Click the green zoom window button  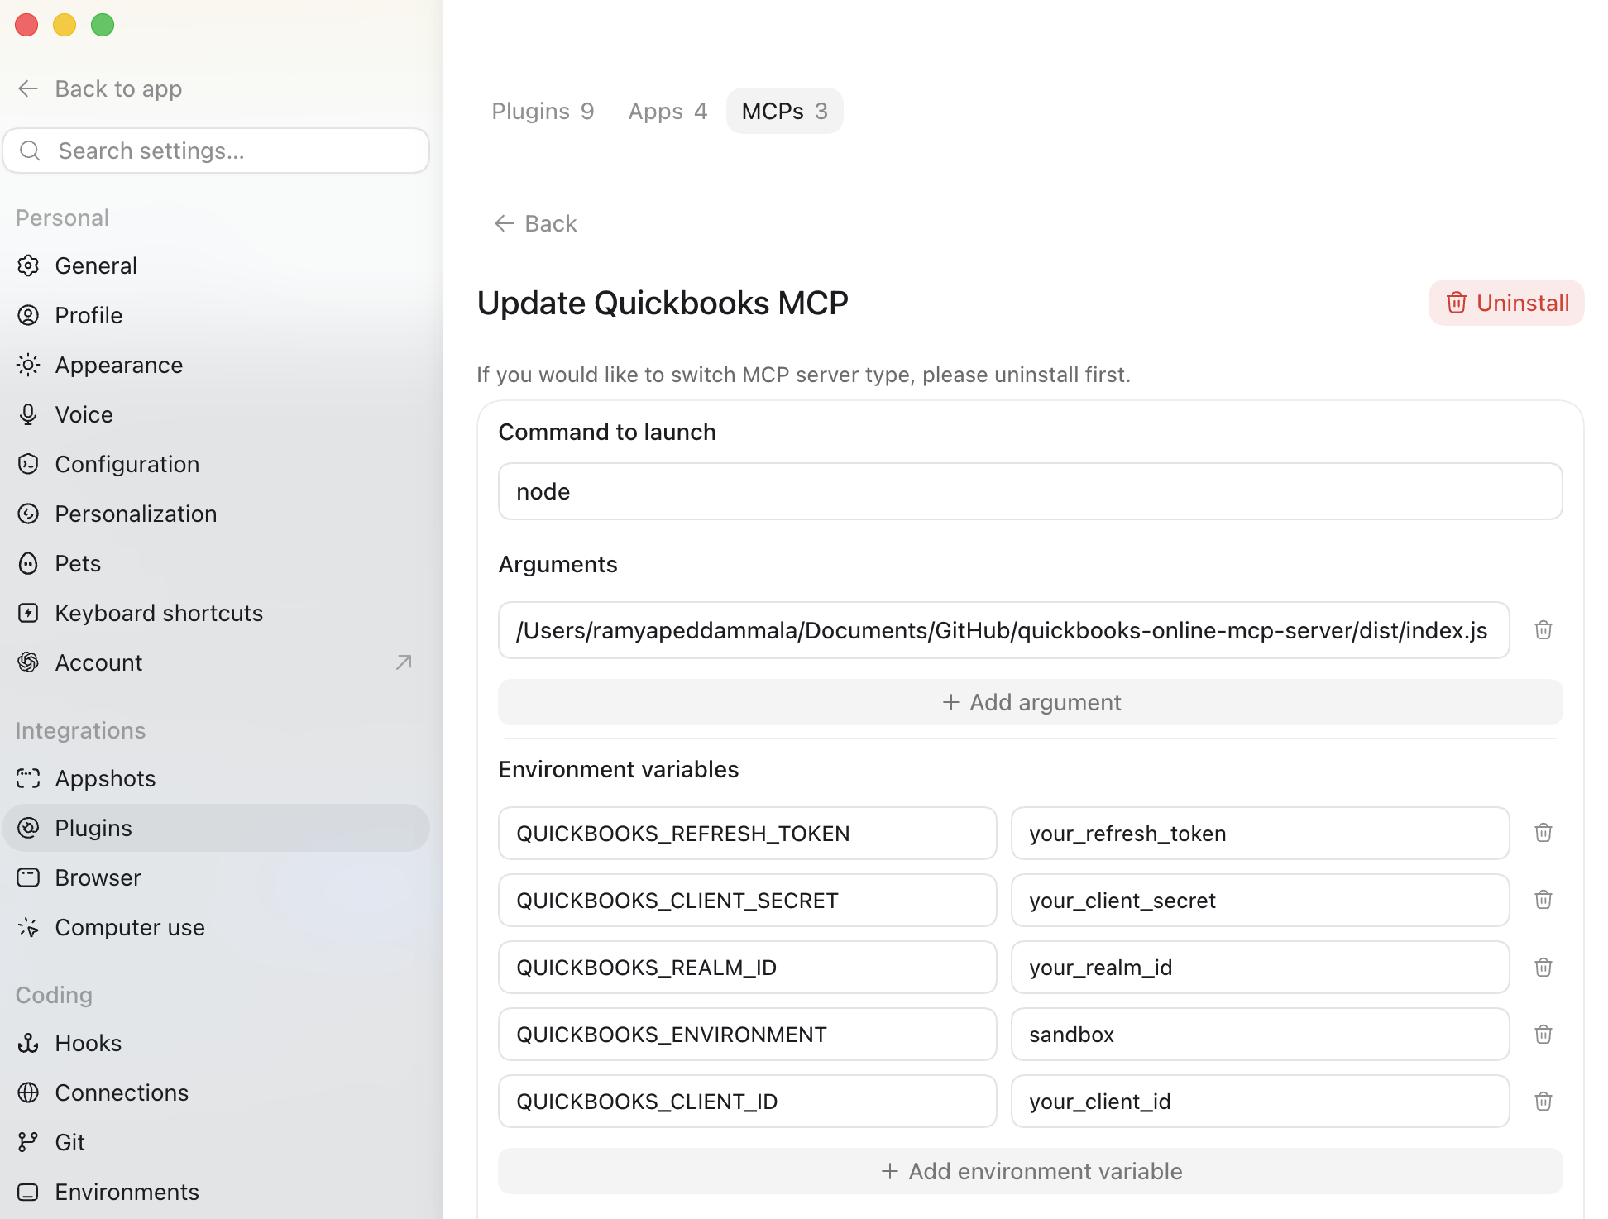click(103, 25)
